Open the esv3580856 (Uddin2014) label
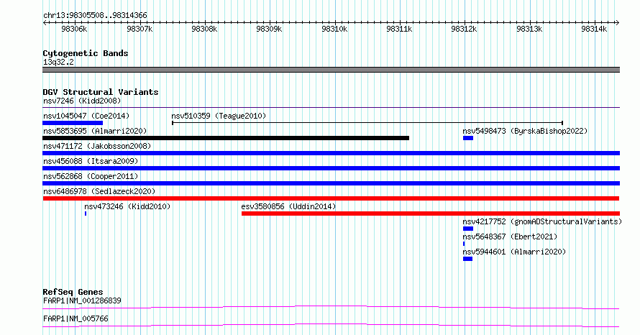Viewport: 640px width, 335px height. pyautogui.click(x=288, y=206)
